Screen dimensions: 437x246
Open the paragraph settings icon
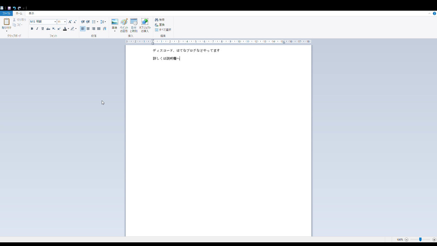click(x=105, y=29)
